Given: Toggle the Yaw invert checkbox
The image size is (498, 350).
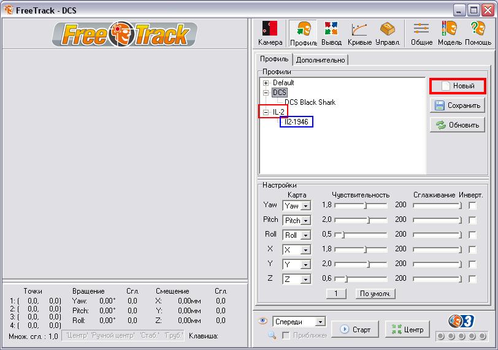Looking at the screenshot, I should pos(473,205).
